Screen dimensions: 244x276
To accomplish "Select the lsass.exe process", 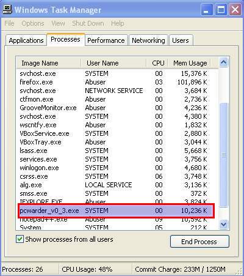I will pyautogui.click(x=114, y=151).
